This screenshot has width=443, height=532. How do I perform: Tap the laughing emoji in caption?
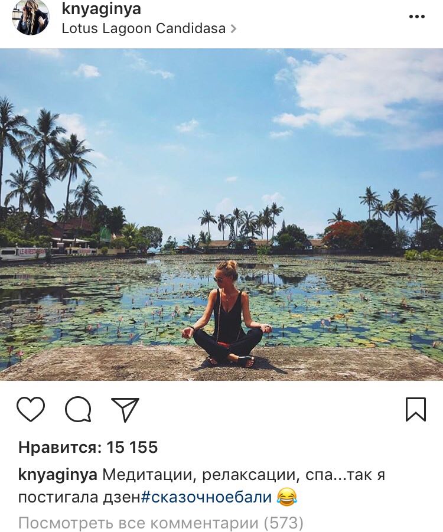[x=287, y=497]
